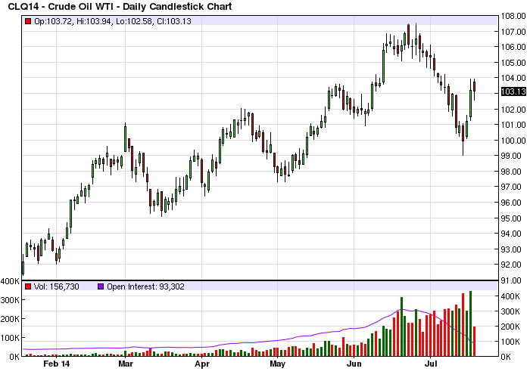The image size is (530, 387).
Task: Click the tallest green volume bar in July
Action: click(x=470, y=324)
